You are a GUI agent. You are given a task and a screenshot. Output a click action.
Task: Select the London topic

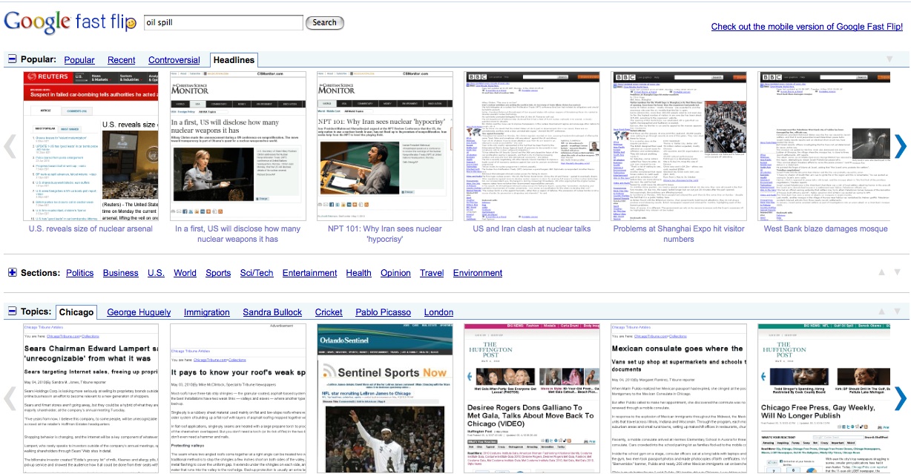pyautogui.click(x=438, y=312)
